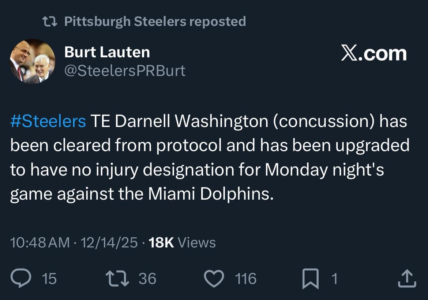The image size is (428, 300).
Task: Like the tweet using the heart icon
Action: 216,278
